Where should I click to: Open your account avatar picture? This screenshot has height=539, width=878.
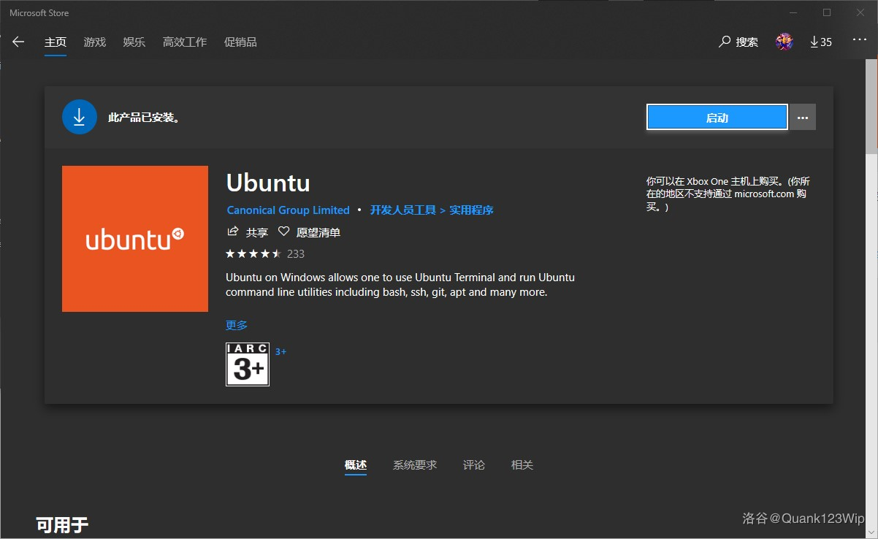(784, 42)
